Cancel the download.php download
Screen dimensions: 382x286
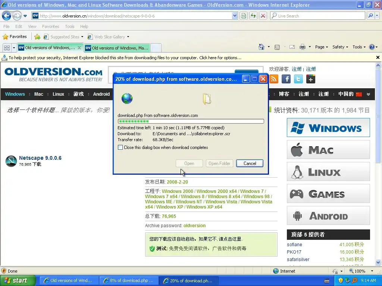[x=250, y=163]
